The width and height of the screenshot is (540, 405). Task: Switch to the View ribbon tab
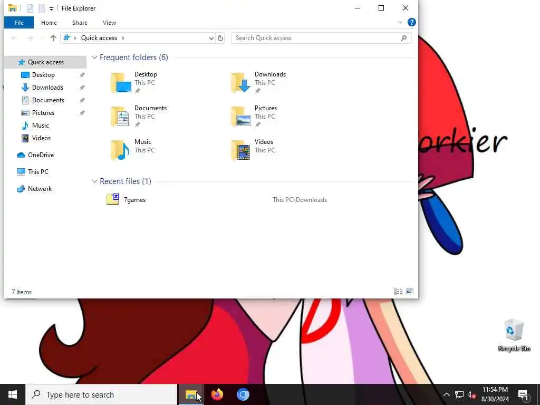(109, 23)
